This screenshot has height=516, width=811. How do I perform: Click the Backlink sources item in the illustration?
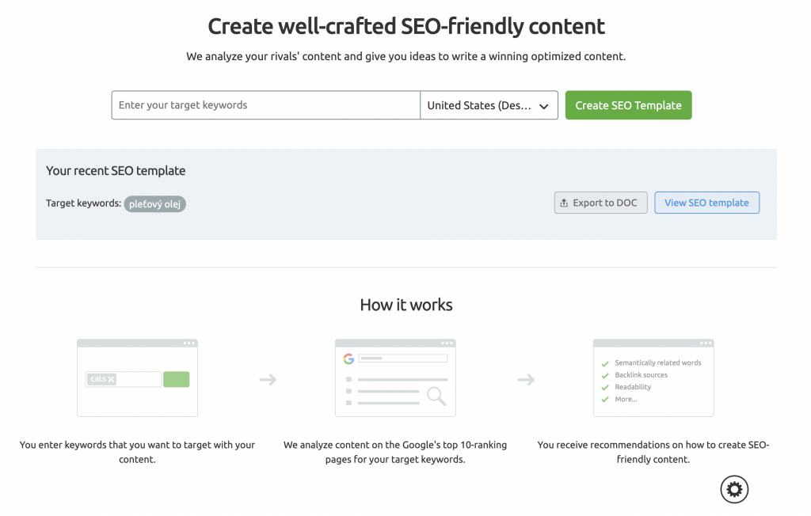coord(641,375)
